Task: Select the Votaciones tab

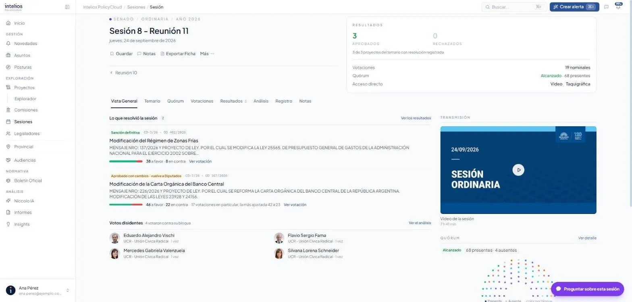Action: point(202,101)
